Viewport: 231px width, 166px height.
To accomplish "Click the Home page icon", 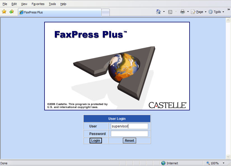I will tap(158, 12).
